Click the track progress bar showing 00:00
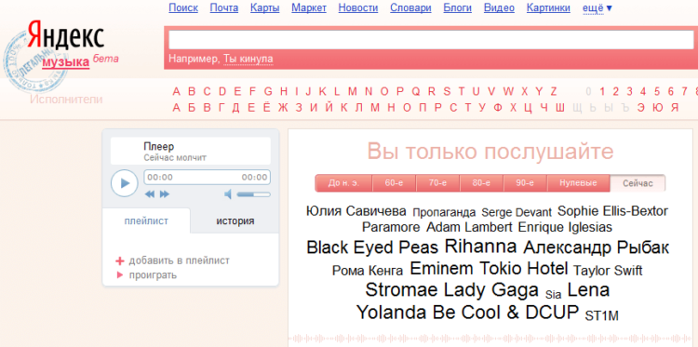This screenshot has height=347, width=698. 207,177
